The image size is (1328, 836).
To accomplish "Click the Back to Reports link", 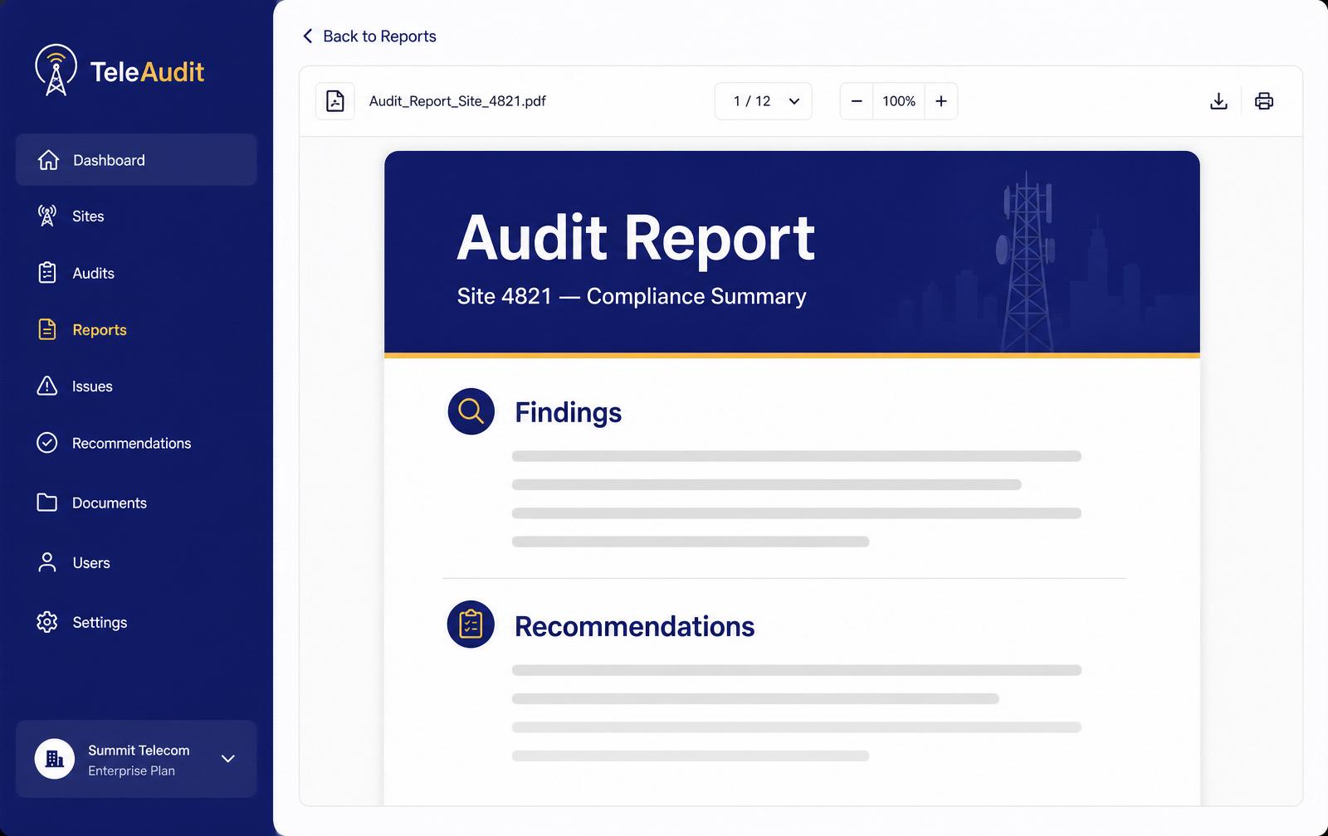I will point(369,36).
